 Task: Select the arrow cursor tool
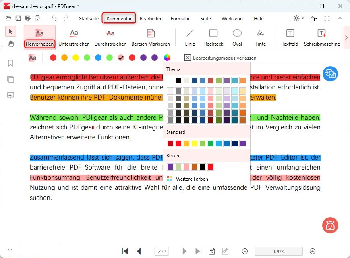coord(10,31)
